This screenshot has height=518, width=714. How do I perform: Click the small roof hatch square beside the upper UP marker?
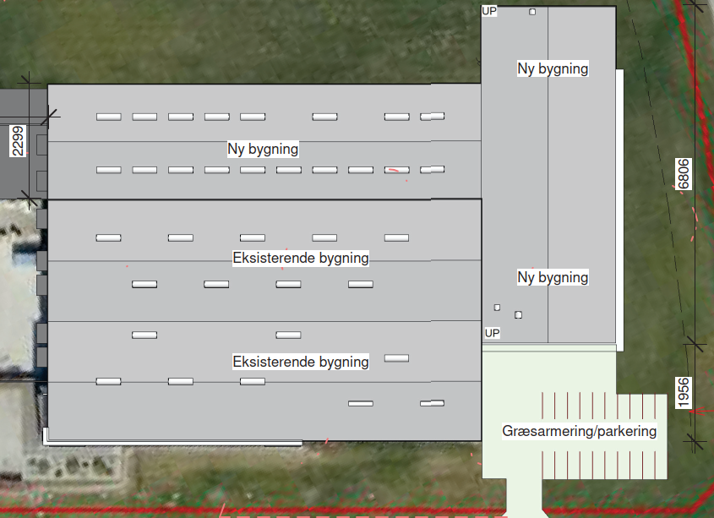[x=532, y=12]
